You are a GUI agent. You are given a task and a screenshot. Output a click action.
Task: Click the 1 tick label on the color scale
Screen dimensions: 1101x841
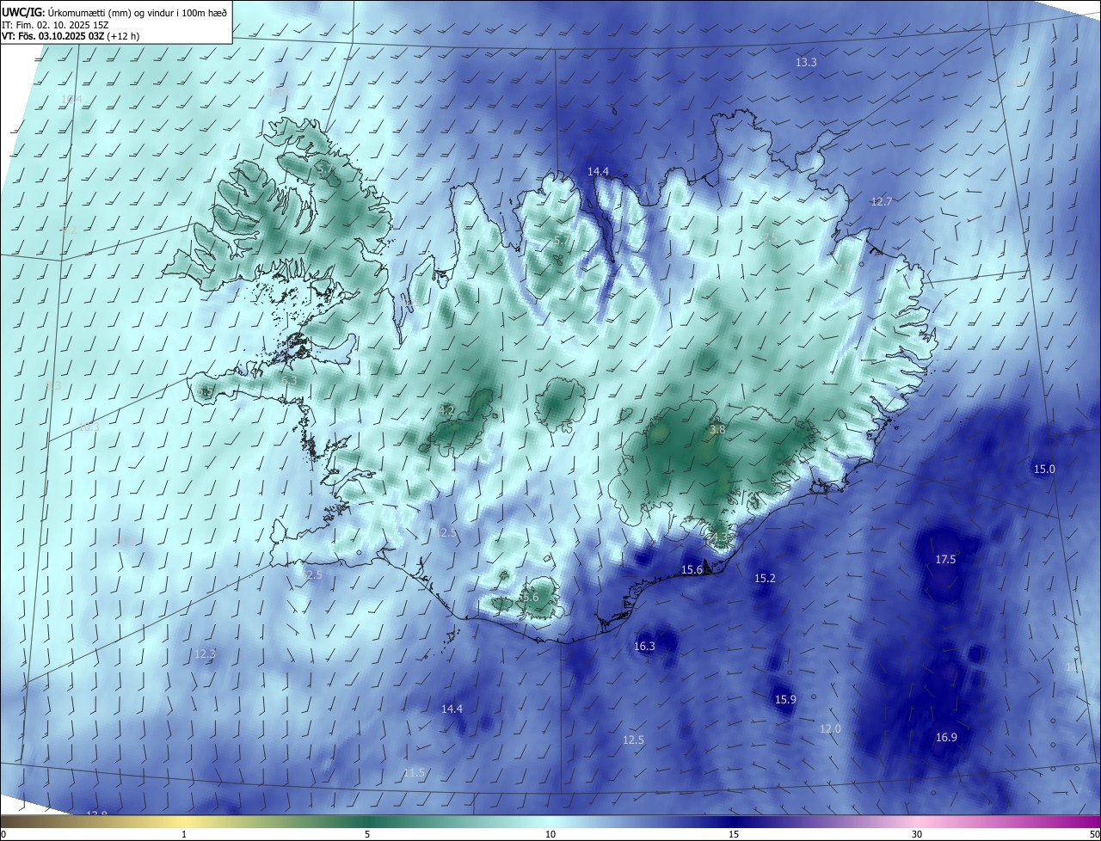pyautogui.click(x=184, y=834)
